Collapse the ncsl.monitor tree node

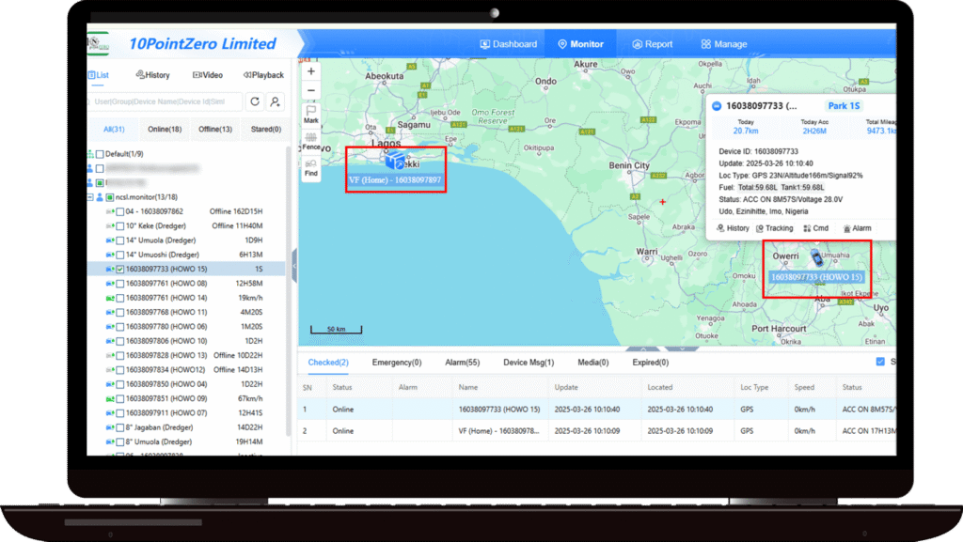[x=90, y=197]
